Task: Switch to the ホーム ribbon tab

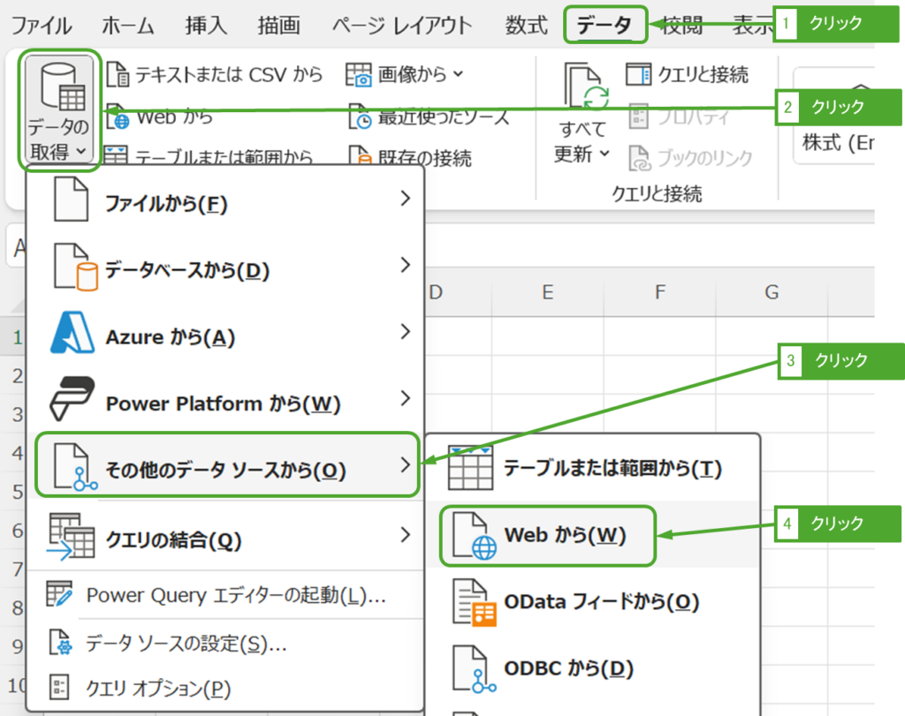Action: coord(128,26)
